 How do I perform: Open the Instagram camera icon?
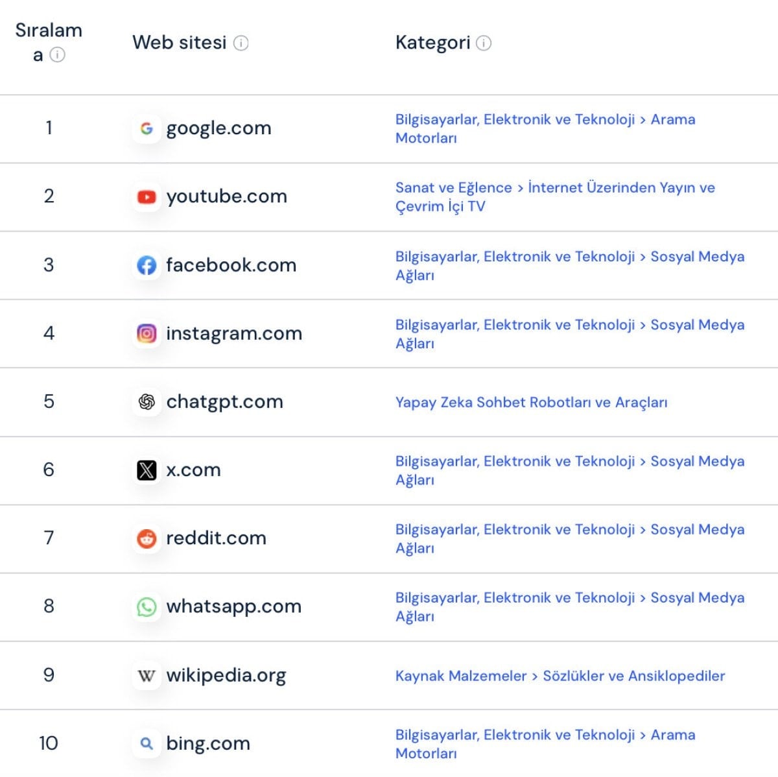click(x=147, y=333)
